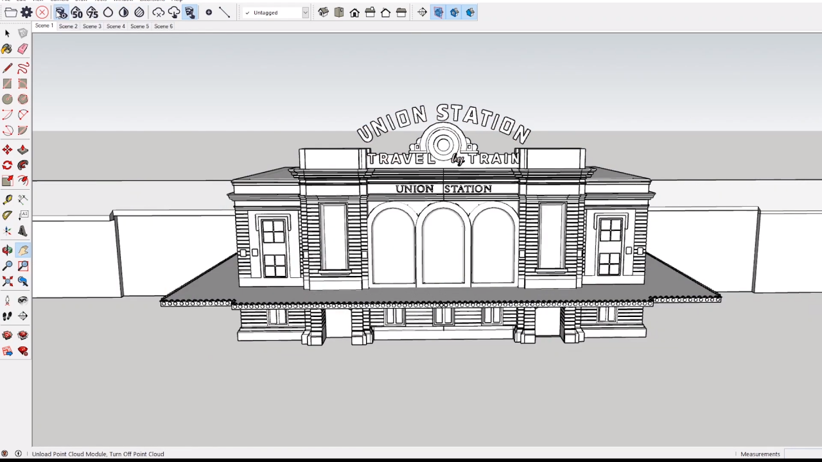Switch to Scene 1 tab
The image size is (822, 462).
coord(44,26)
